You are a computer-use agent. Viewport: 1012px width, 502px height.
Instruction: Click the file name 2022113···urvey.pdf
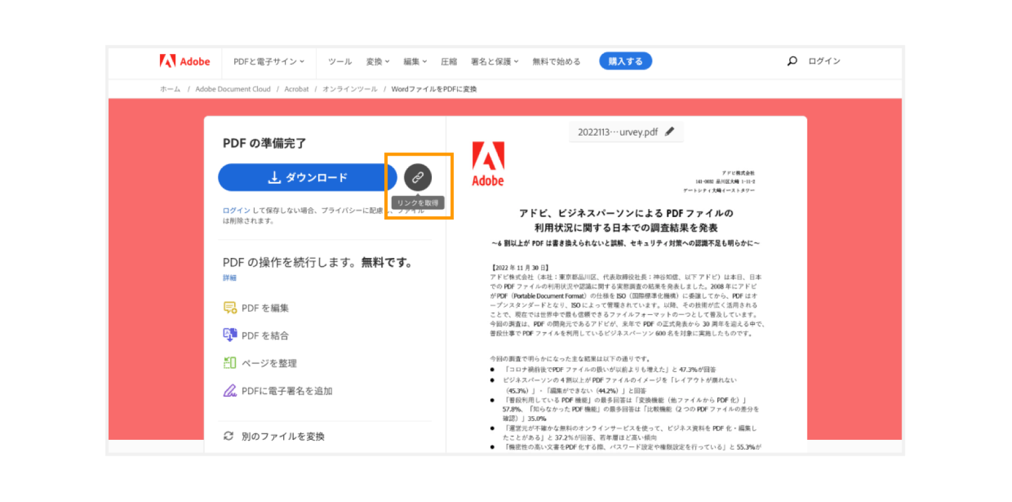618,132
